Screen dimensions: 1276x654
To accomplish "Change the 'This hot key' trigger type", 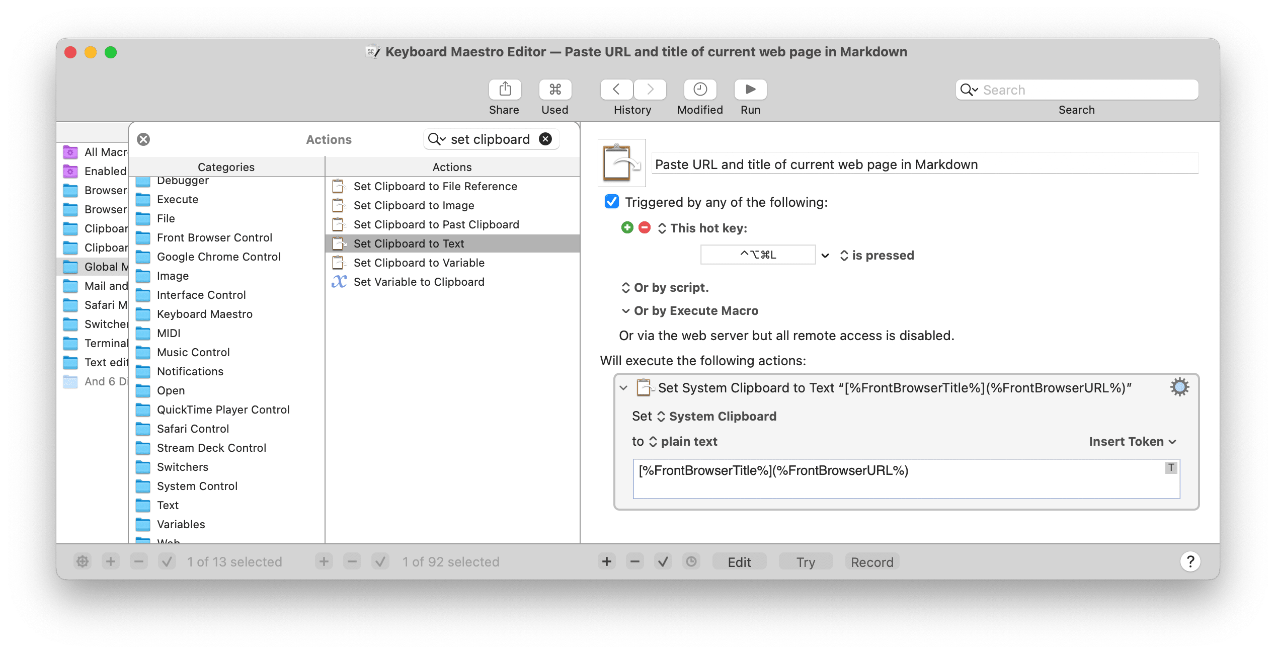I will point(702,228).
